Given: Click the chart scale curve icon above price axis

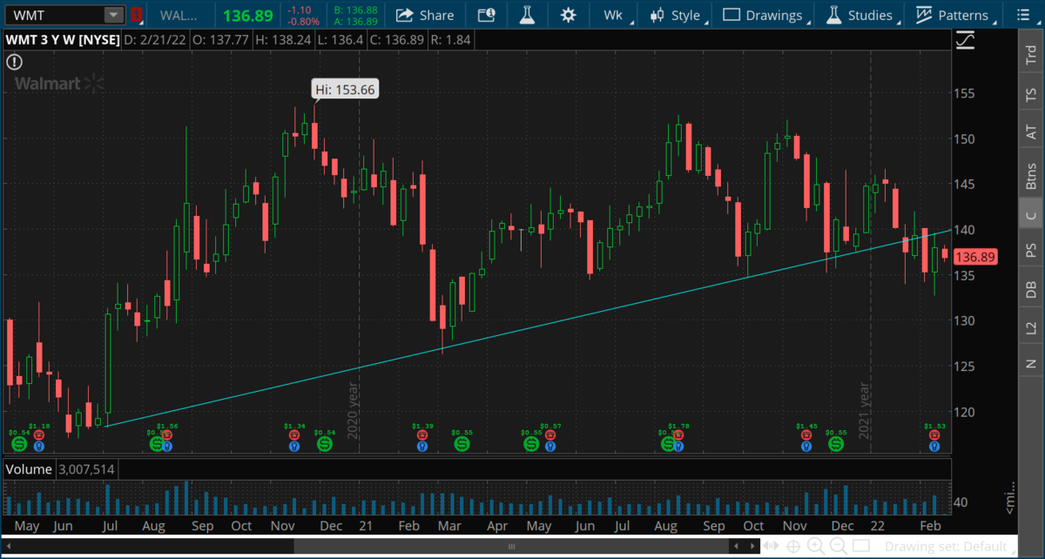Looking at the screenshot, I should point(965,39).
